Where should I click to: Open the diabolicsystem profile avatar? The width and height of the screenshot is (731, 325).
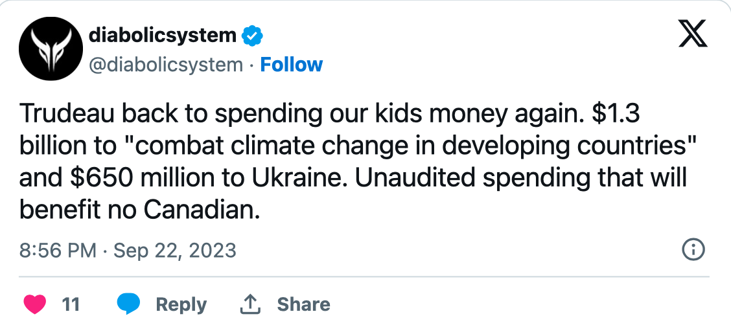pyautogui.click(x=49, y=49)
